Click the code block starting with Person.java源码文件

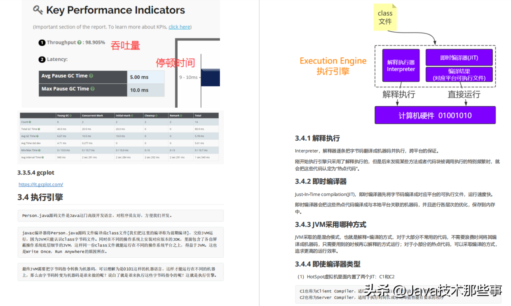point(121,215)
